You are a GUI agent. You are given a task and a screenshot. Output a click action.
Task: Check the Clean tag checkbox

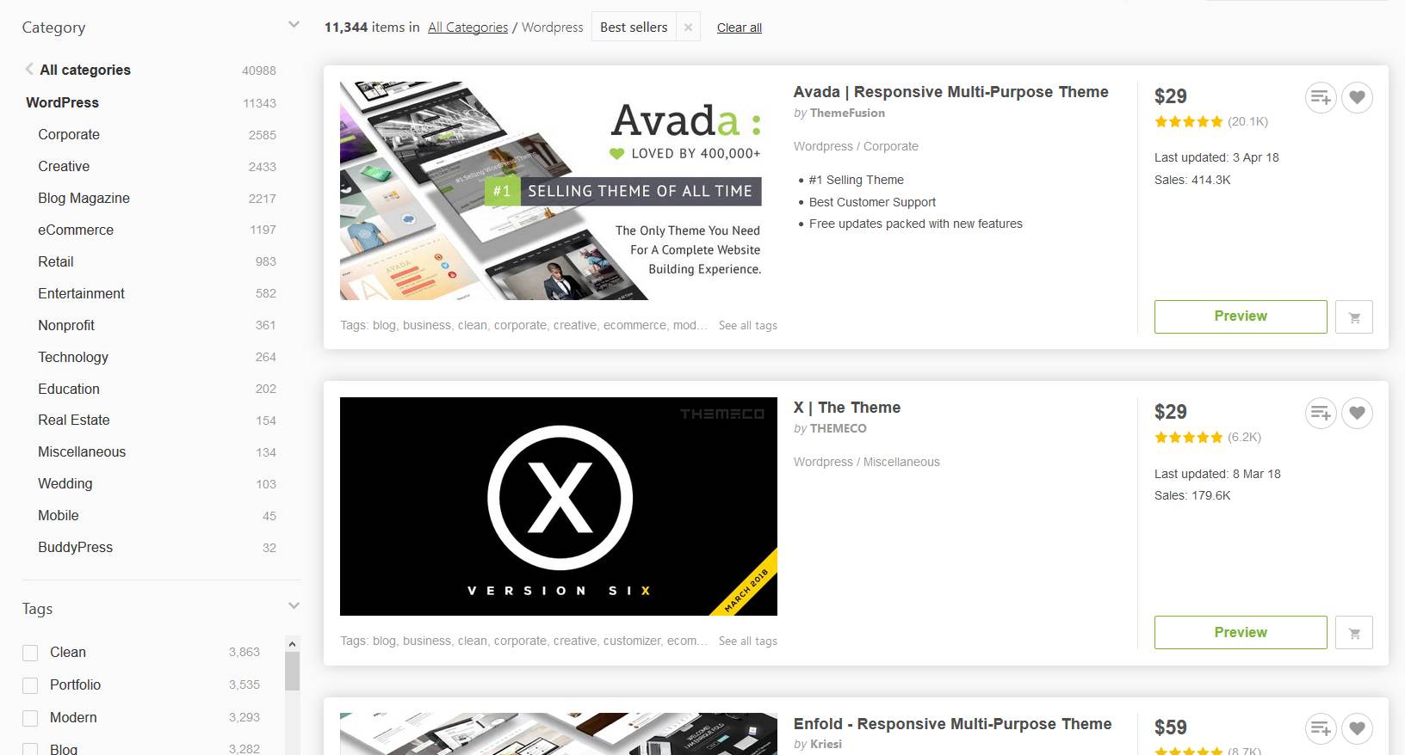point(30,653)
